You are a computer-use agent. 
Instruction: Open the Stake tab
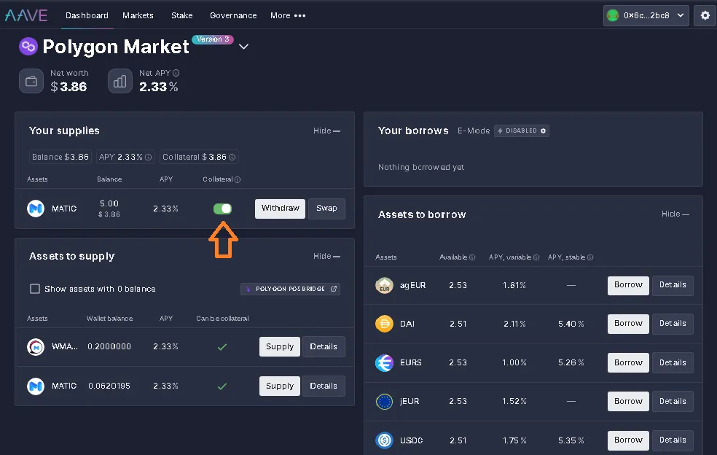182,15
